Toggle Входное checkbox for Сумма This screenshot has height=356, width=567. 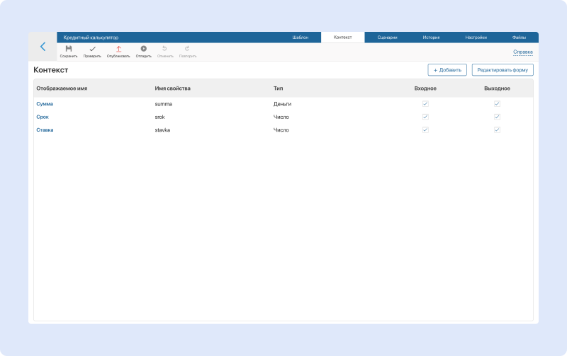[425, 104]
